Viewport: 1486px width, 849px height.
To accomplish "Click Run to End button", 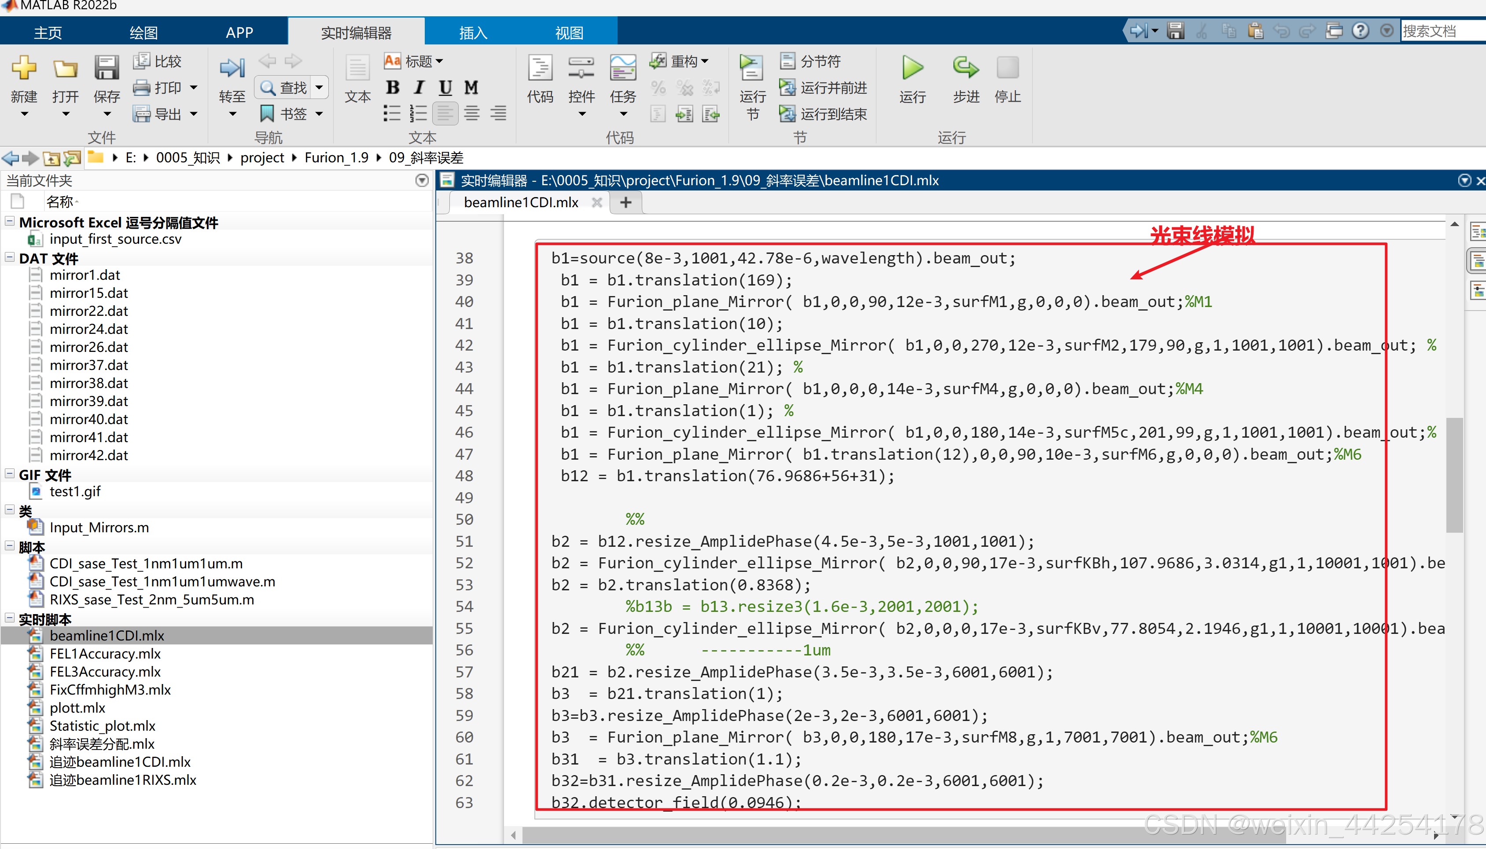I will click(823, 113).
